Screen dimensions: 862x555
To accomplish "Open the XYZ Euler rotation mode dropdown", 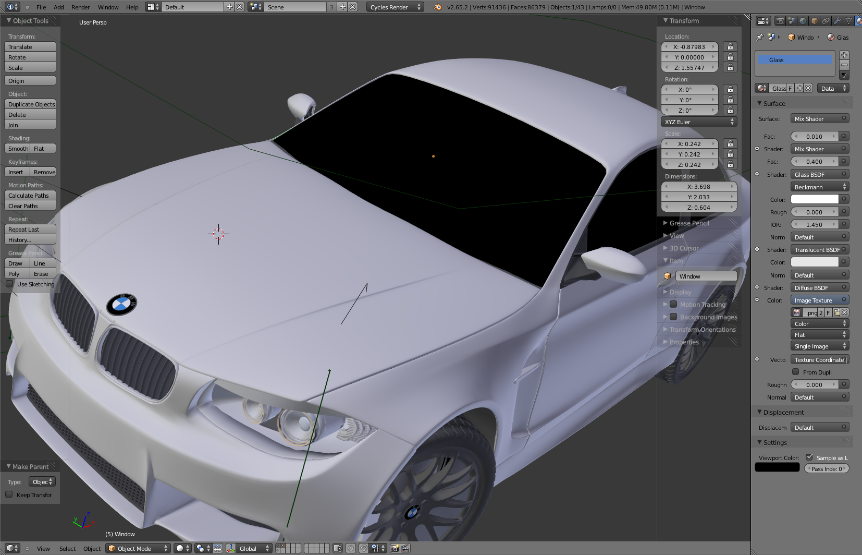I will [x=699, y=122].
